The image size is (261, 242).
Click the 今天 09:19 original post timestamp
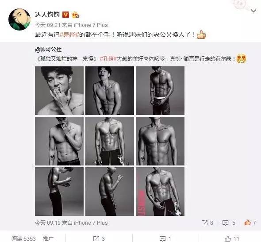click(x=47, y=223)
